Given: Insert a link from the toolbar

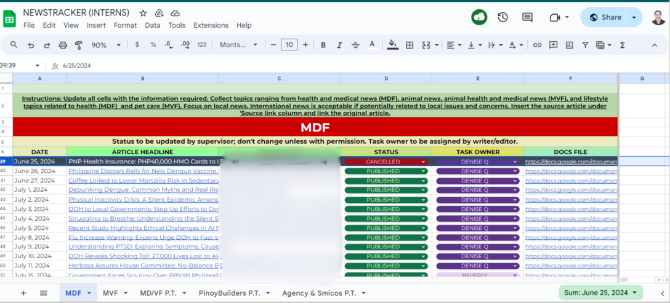Looking at the screenshot, I should tap(538, 45).
